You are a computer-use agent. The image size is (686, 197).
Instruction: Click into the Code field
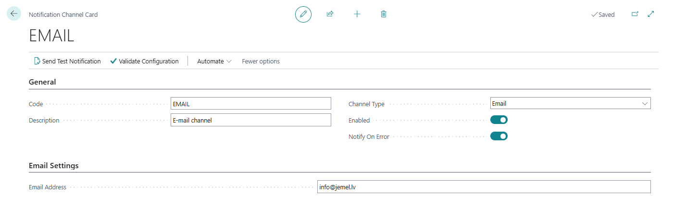click(250, 103)
